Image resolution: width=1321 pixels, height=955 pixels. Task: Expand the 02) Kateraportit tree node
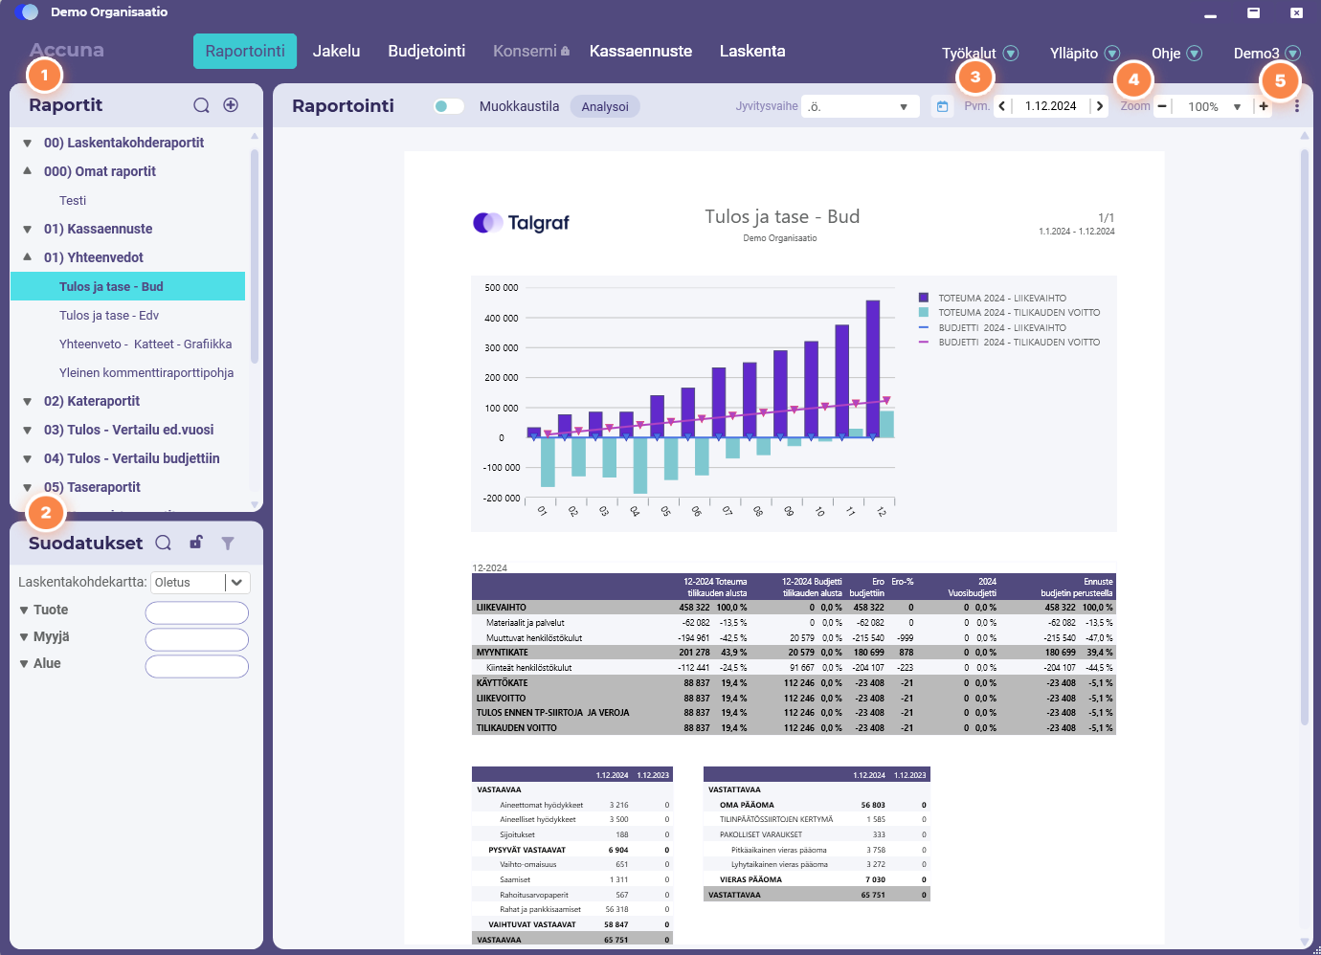click(28, 401)
